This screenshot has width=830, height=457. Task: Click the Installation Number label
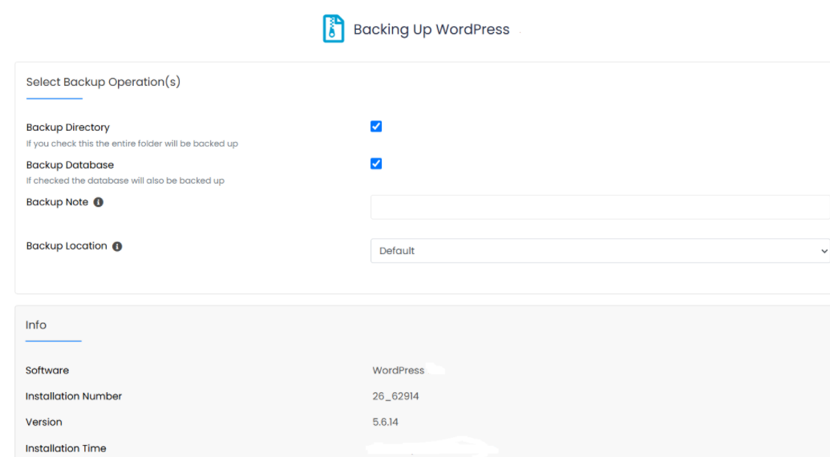(x=74, y=396)
